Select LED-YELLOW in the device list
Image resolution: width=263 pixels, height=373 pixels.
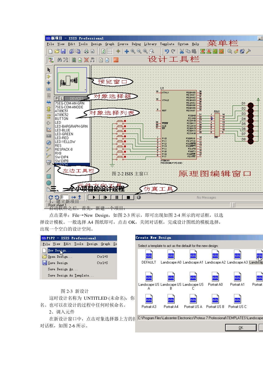[x=65, y=142]
